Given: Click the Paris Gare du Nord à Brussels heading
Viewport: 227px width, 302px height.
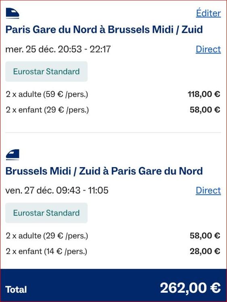Looking at the screenshot, I should [104, 30].
